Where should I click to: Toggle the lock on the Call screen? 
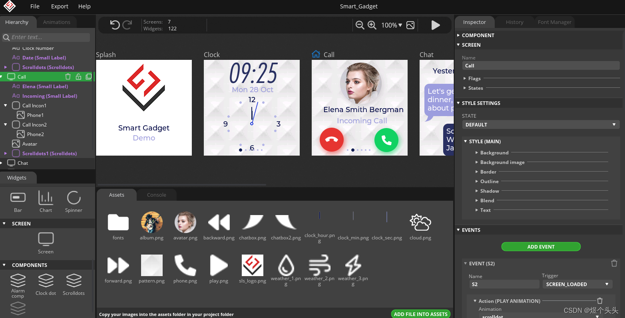click(78, 77)
